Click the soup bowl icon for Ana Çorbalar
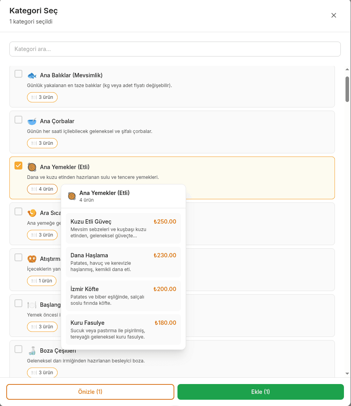This screenshot has height=406, width=351. click(32, 121)
